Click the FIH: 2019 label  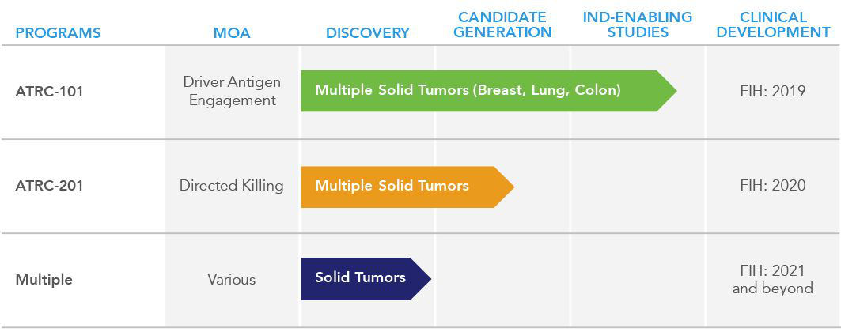[773, 91]
